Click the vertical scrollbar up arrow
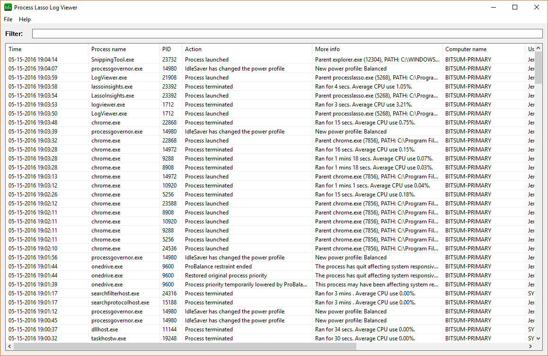Screen dimensions: 548x356 click(538, 48)
